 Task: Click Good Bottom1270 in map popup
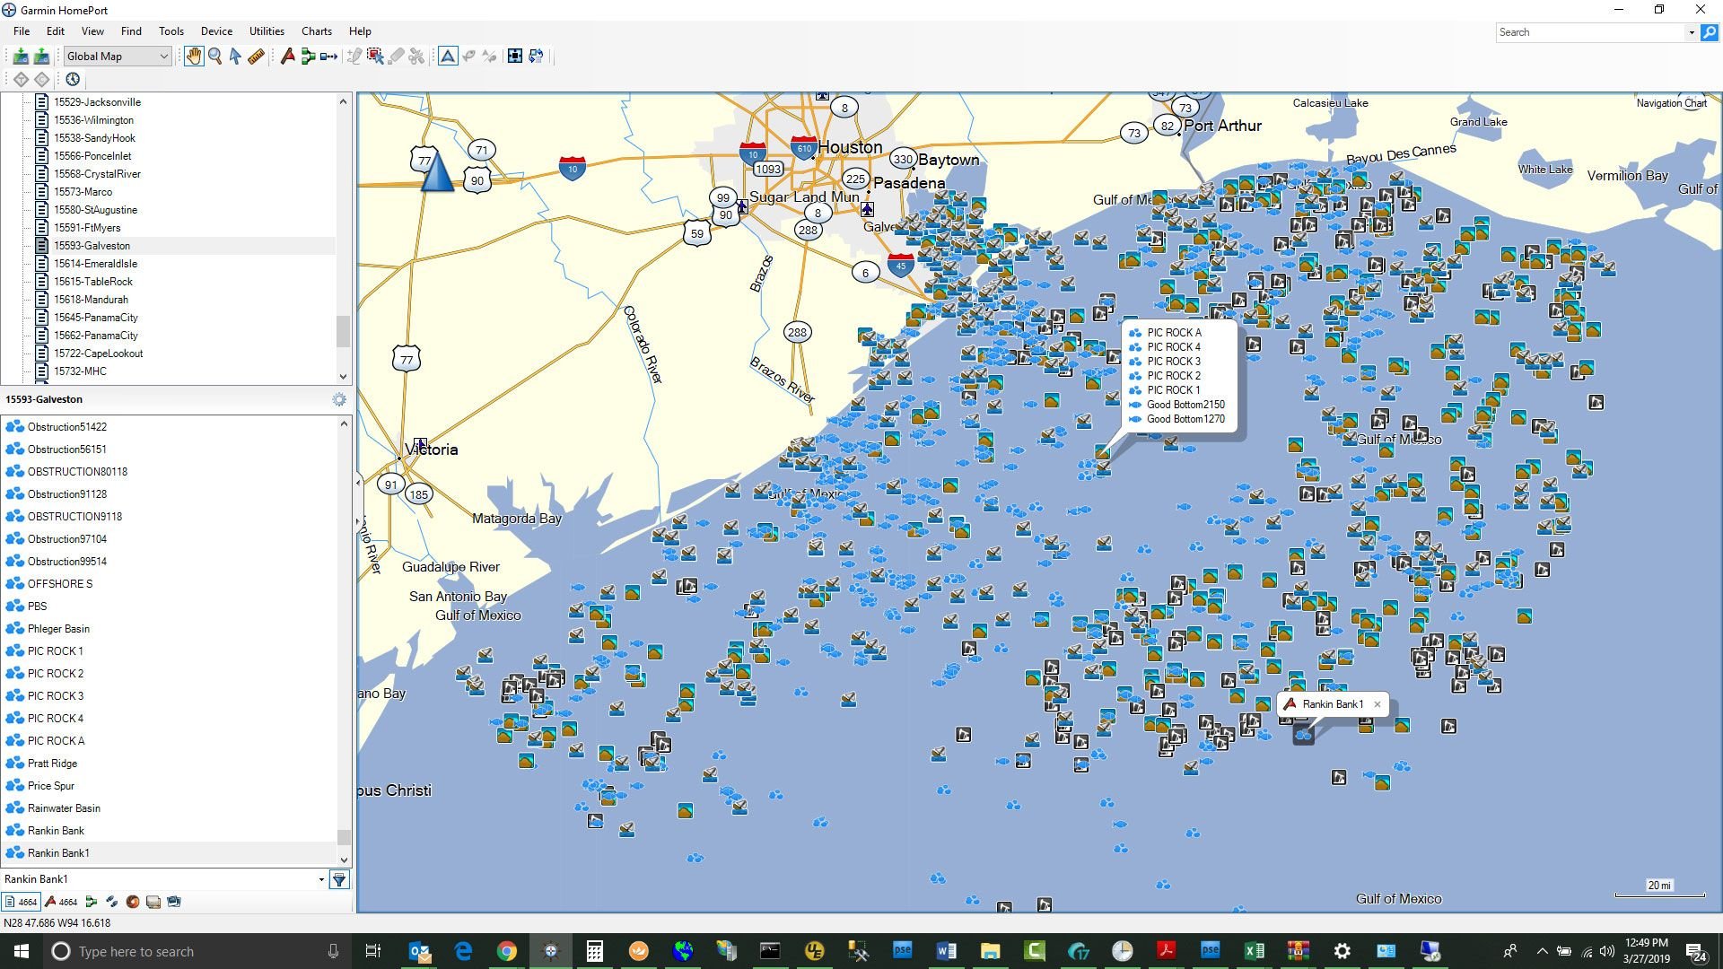point(1185,419)
